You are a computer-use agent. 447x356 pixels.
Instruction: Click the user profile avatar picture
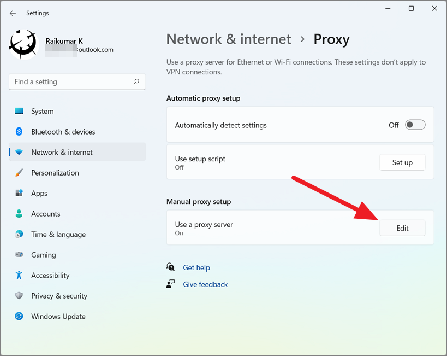pos(23,44)
